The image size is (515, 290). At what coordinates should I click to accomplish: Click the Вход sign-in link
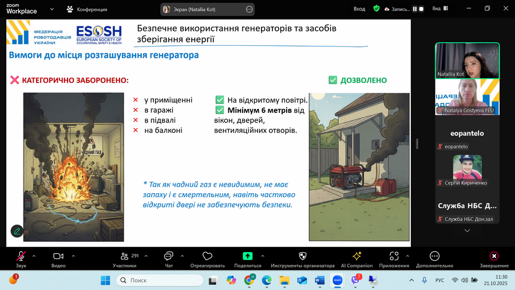pos(359,9)
